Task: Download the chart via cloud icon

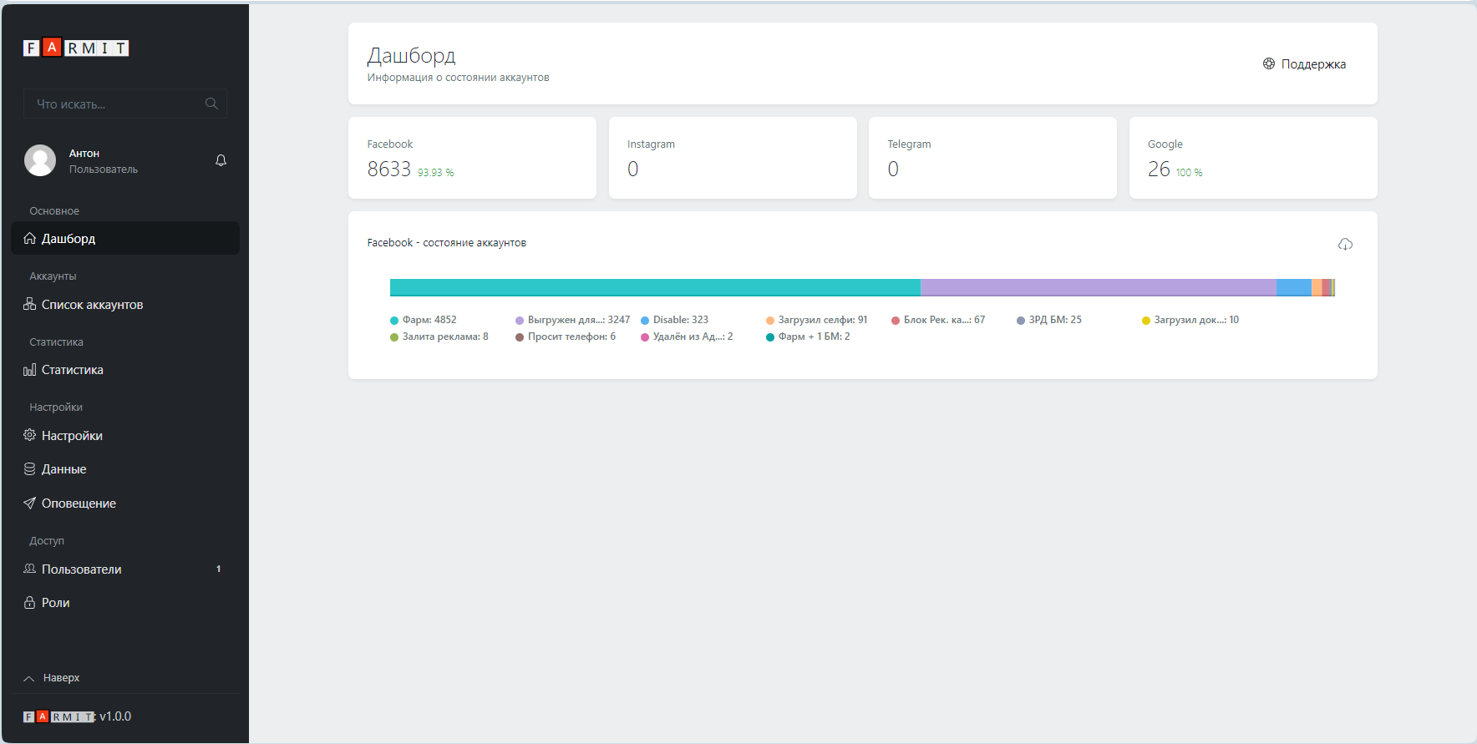Action: pos(1345,244)
